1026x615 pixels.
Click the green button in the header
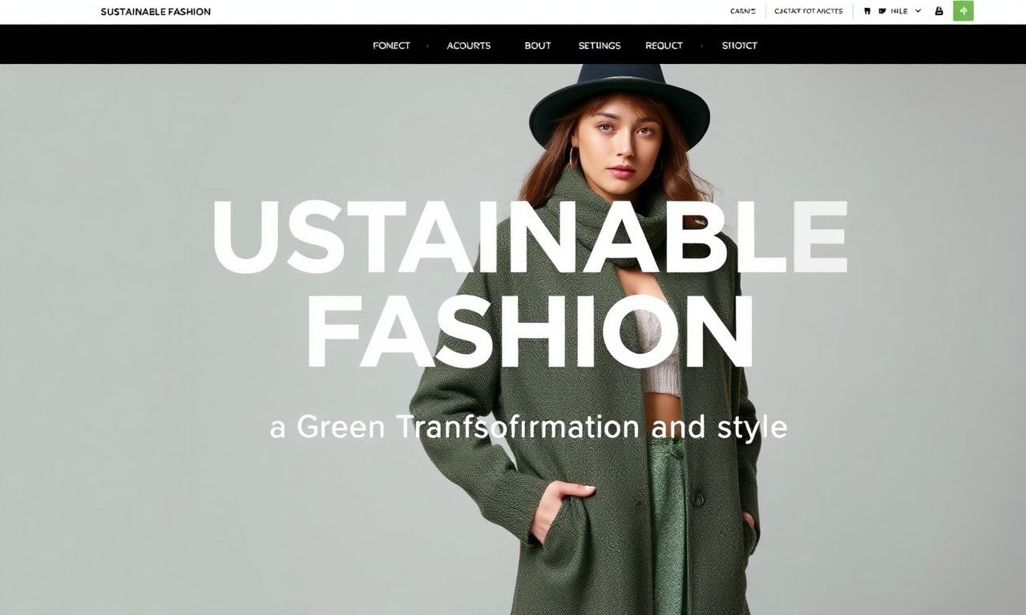tap(963, 11)
